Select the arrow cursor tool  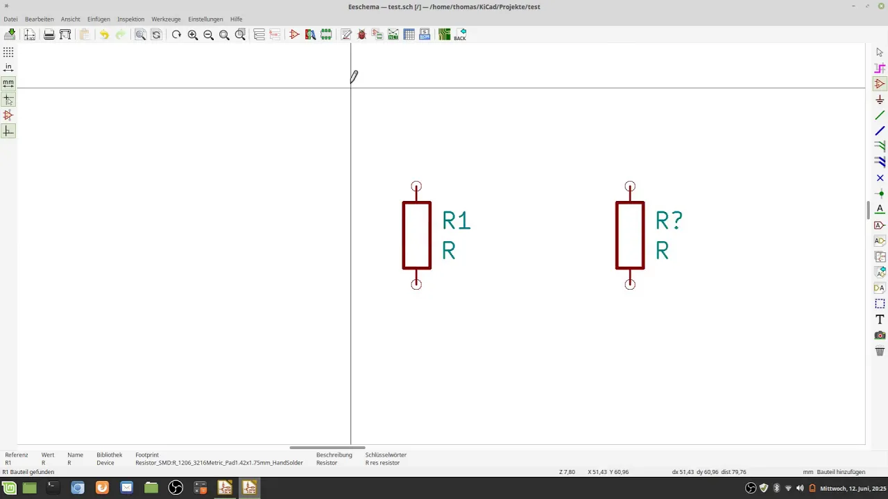click(x=880, y=52)
